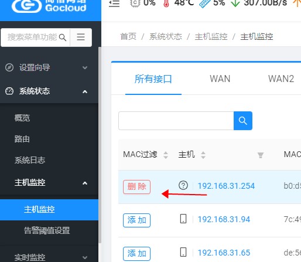The width and height of the screenshot is (301, 262).
Task: Collapse the 系统状态 menu
Action: 85,91
